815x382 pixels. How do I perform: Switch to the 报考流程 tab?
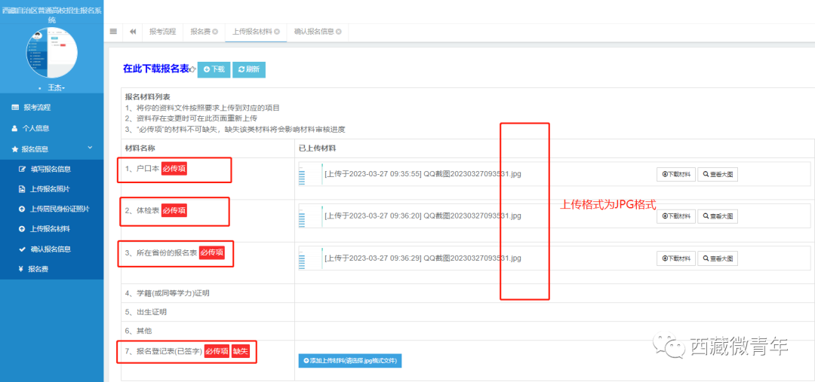pos(162,32)
